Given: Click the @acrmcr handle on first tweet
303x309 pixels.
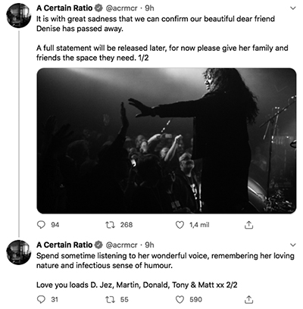Looking at the screenshot, I should (x=121, y=8).
